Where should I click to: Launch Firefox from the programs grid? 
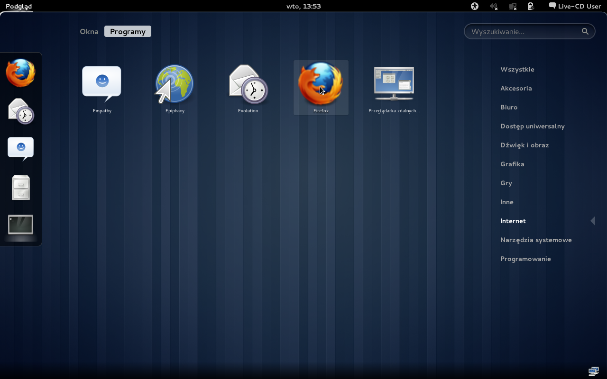point(321,88)
